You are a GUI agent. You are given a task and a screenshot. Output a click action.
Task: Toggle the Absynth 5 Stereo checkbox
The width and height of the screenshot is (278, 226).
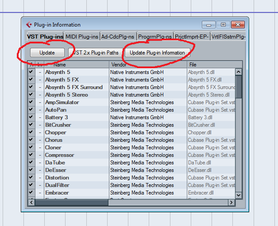pos(31,94)
